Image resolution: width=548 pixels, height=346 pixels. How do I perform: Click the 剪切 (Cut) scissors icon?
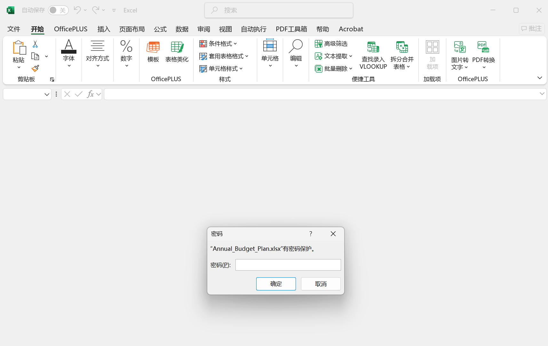click(x=35, y=44)
